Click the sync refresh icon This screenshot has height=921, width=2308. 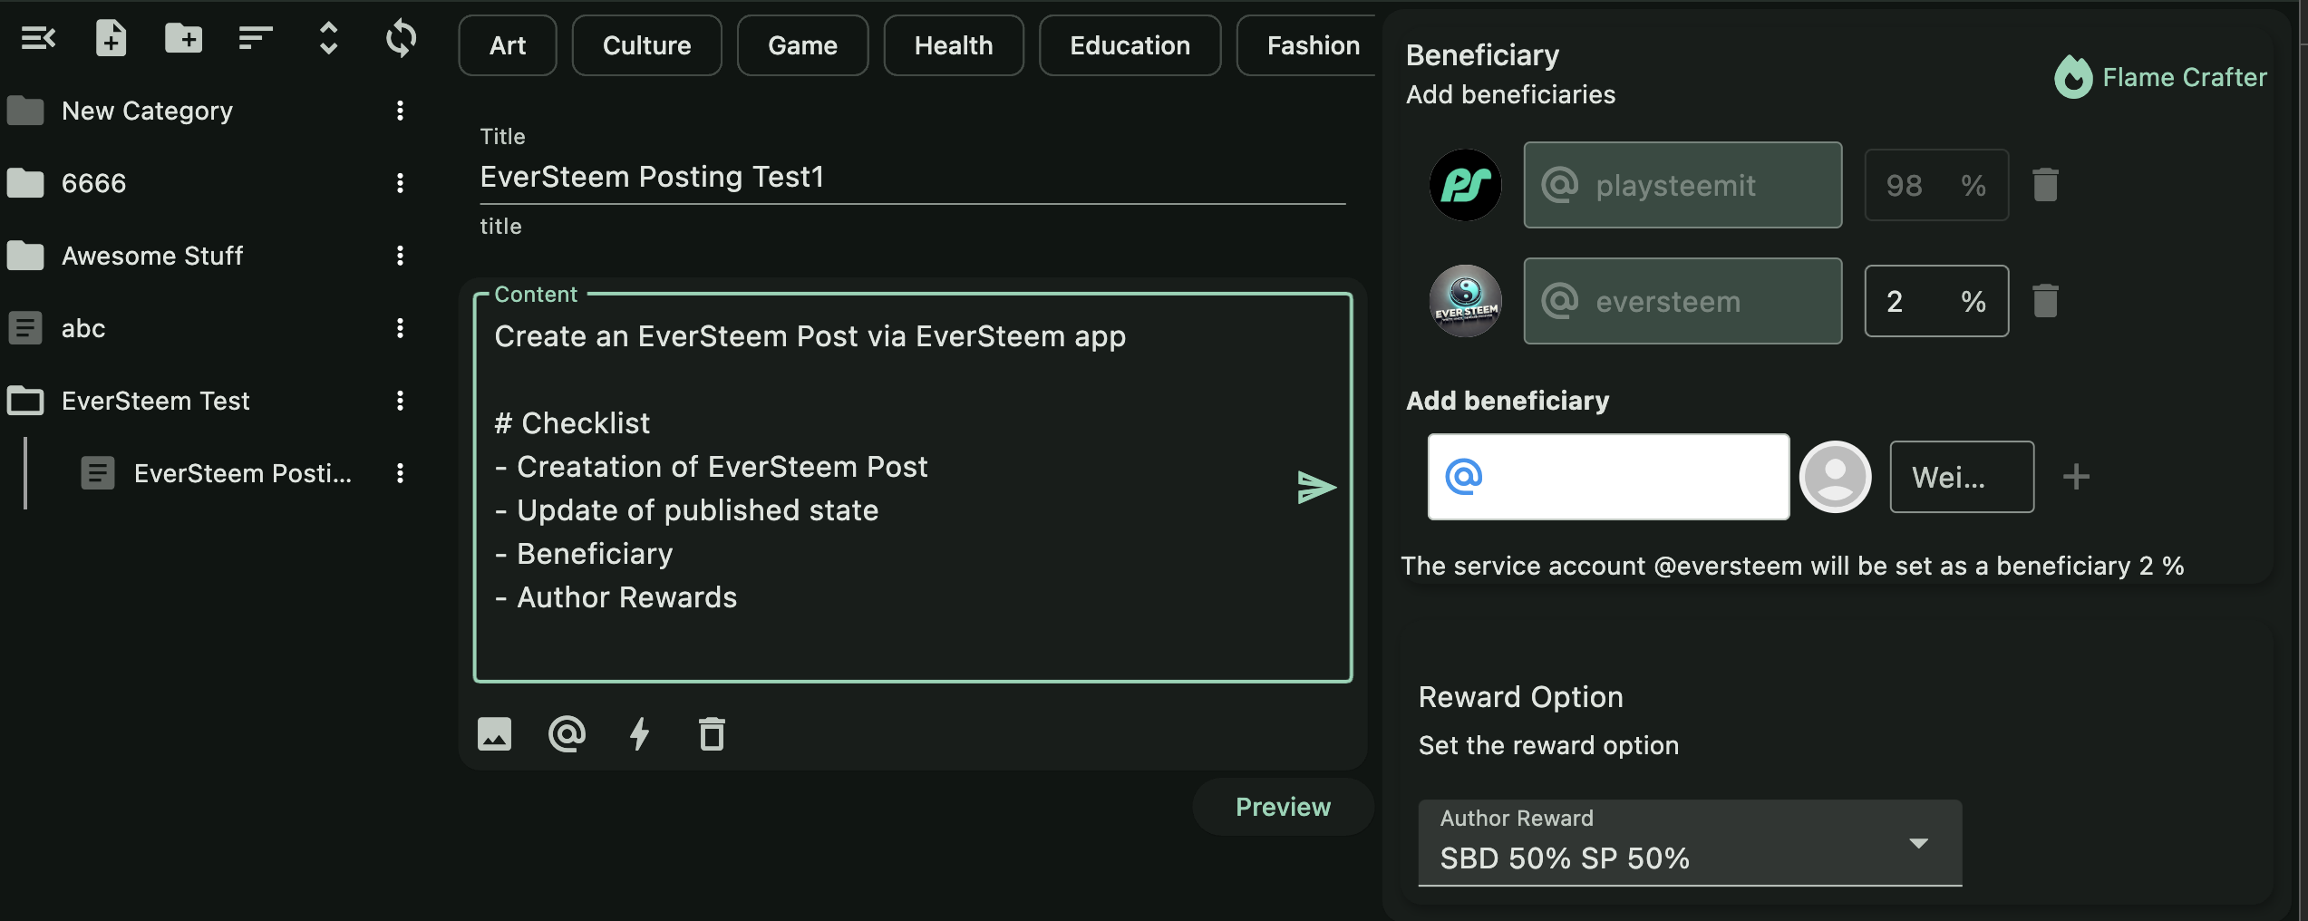pos(401,38)
